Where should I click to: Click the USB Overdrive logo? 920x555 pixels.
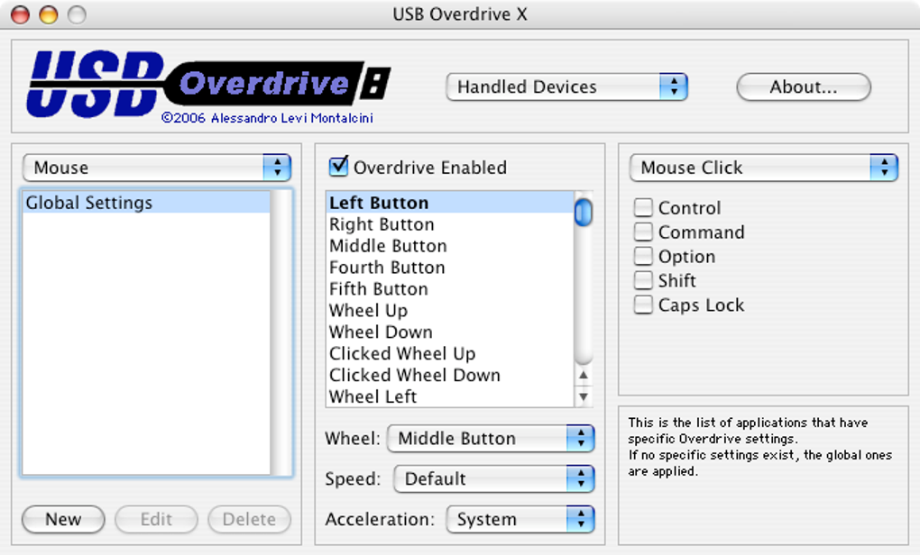click(208, 86)
